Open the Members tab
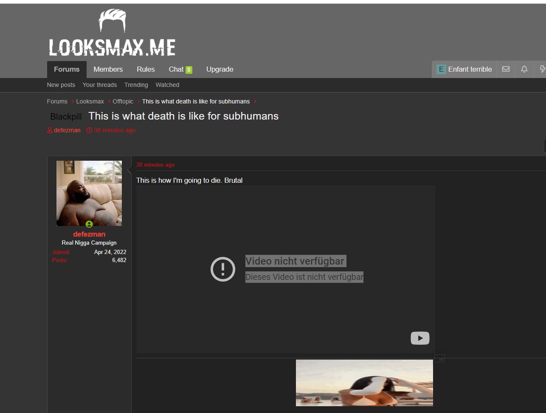This screenshot has width=546, height=413. [x=108, y=70]
